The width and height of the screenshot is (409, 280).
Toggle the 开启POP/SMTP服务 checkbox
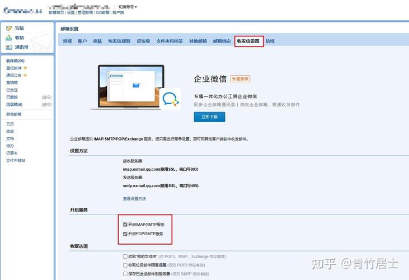click(125, 234)
